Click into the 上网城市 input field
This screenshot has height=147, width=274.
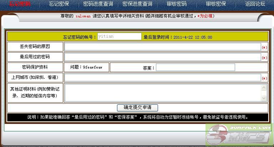click(x=163, y=78)
